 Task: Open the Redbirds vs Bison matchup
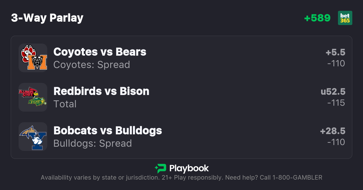click(x=101, y=91)
